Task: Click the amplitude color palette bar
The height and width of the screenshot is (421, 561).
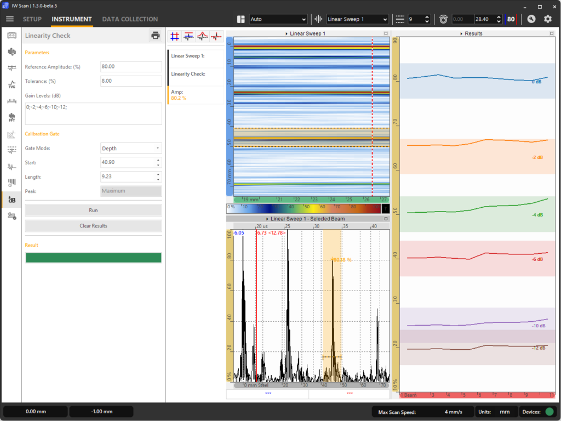Action: coord(304,208)
